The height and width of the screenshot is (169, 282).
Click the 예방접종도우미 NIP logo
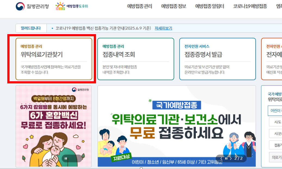pos(72,6)
